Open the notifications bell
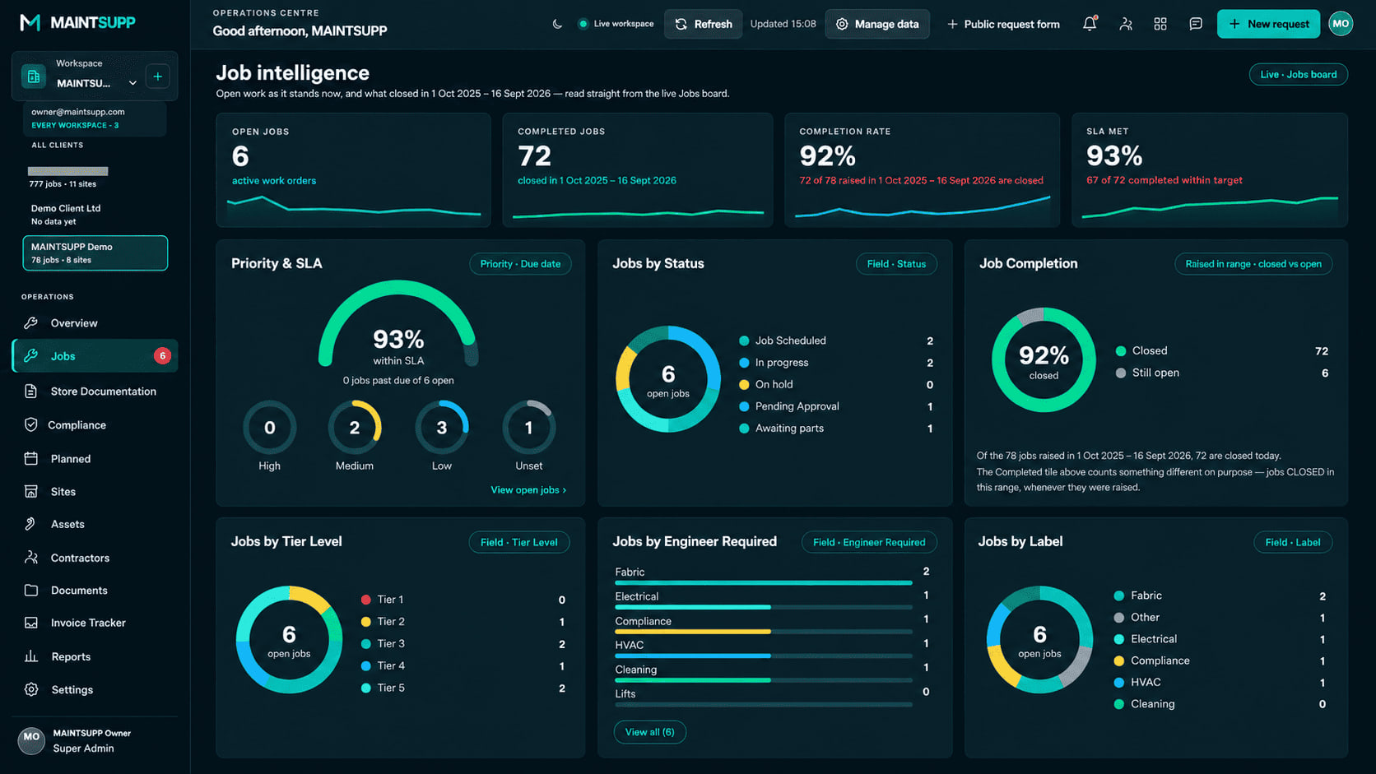 coord(1090,24)
